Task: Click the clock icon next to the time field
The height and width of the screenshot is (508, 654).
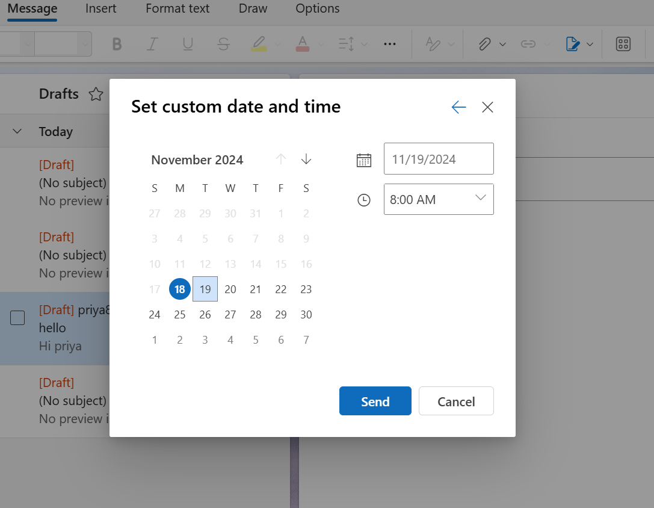Action: pyautogui.click(x=364, y=199)
